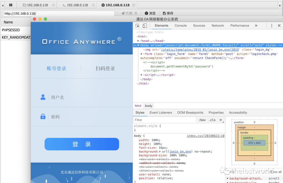
Task: Select html in the breadcrumb bar
Action: (x=138, y=106)
